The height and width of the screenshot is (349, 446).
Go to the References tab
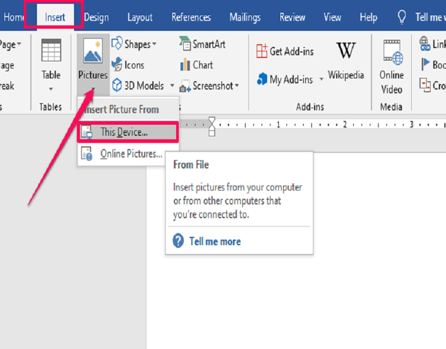(x=191, y=17)
